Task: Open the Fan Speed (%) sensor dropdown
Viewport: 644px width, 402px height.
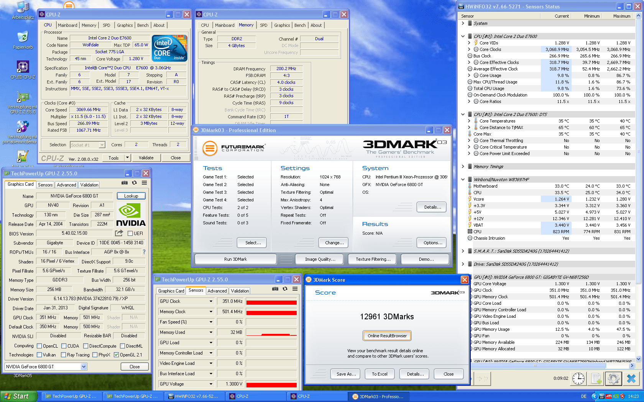Action: point(211,322)
